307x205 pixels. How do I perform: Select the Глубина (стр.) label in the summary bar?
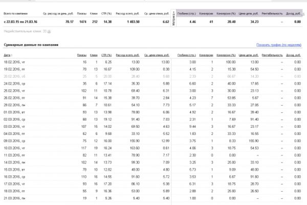click(187, 13)
